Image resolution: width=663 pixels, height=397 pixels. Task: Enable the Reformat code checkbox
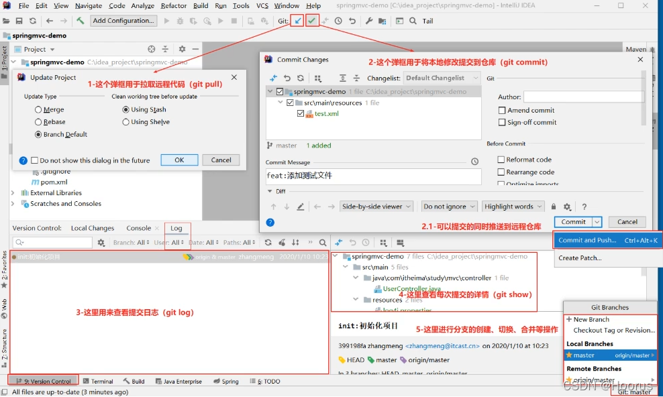pos(501,159)
